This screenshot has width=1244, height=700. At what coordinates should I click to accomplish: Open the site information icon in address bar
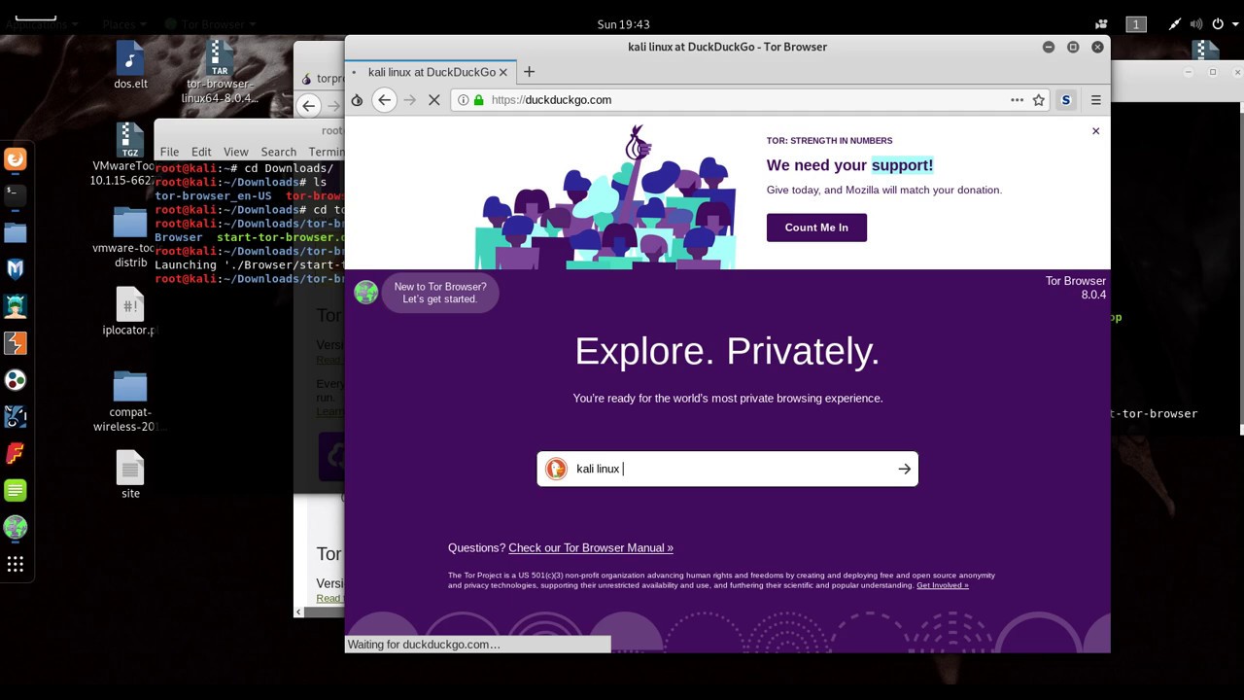464,100
